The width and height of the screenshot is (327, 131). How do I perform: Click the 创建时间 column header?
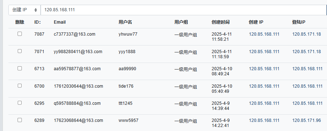220,22
